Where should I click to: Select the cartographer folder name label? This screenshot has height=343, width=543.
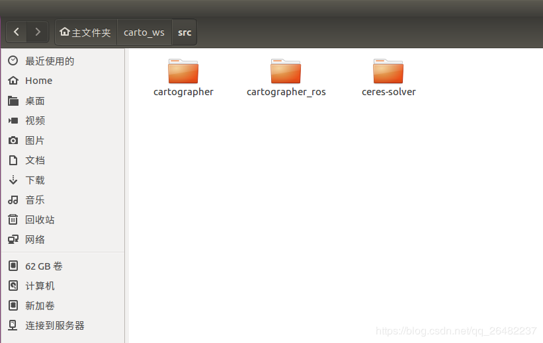point(184,92)
